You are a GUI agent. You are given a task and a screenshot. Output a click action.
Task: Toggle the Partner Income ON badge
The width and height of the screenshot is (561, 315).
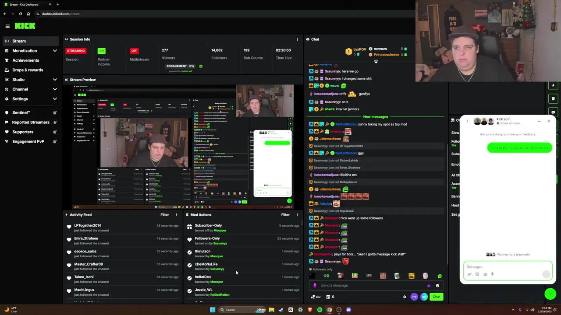click(102, 51)
